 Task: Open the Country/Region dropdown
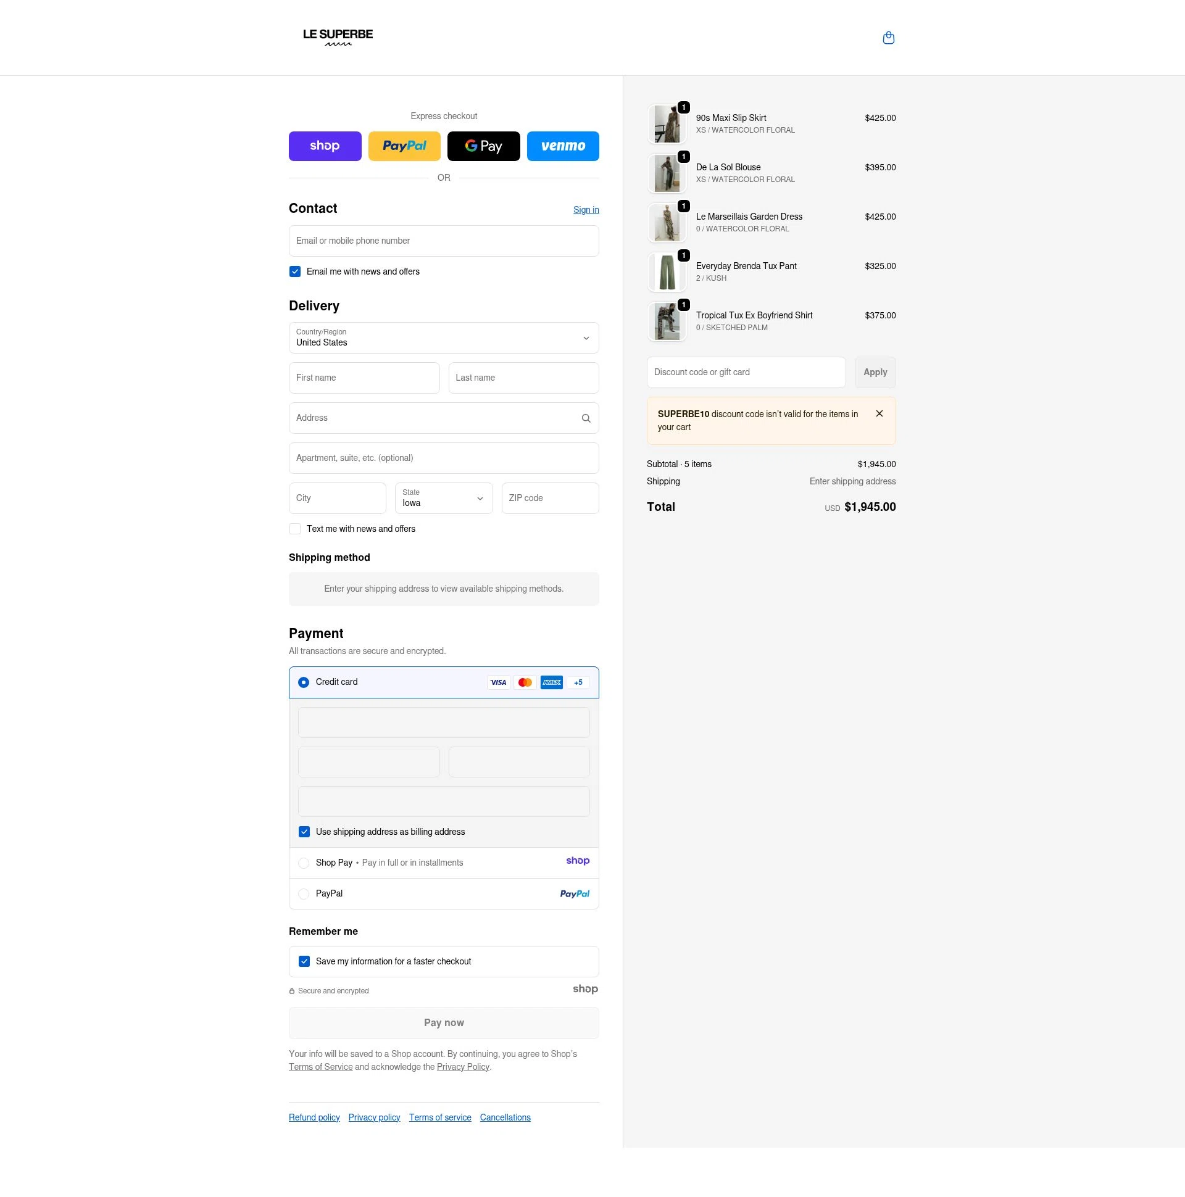coord(444,338)
